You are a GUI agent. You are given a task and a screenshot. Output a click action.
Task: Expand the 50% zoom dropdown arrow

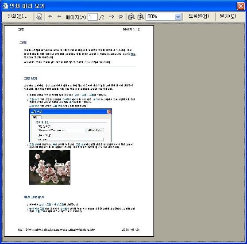point(178,17)
